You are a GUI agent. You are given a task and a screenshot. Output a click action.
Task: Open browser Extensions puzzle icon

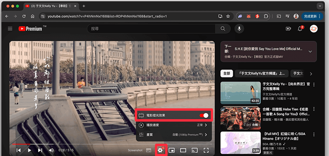point(266,16)
